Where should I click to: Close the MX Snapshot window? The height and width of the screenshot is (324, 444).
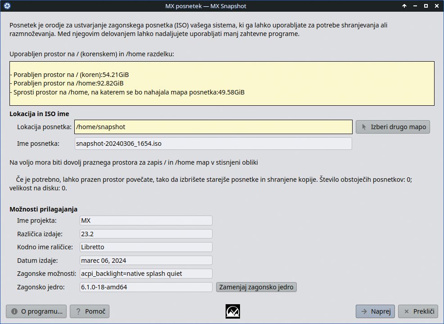coord(437,6)
